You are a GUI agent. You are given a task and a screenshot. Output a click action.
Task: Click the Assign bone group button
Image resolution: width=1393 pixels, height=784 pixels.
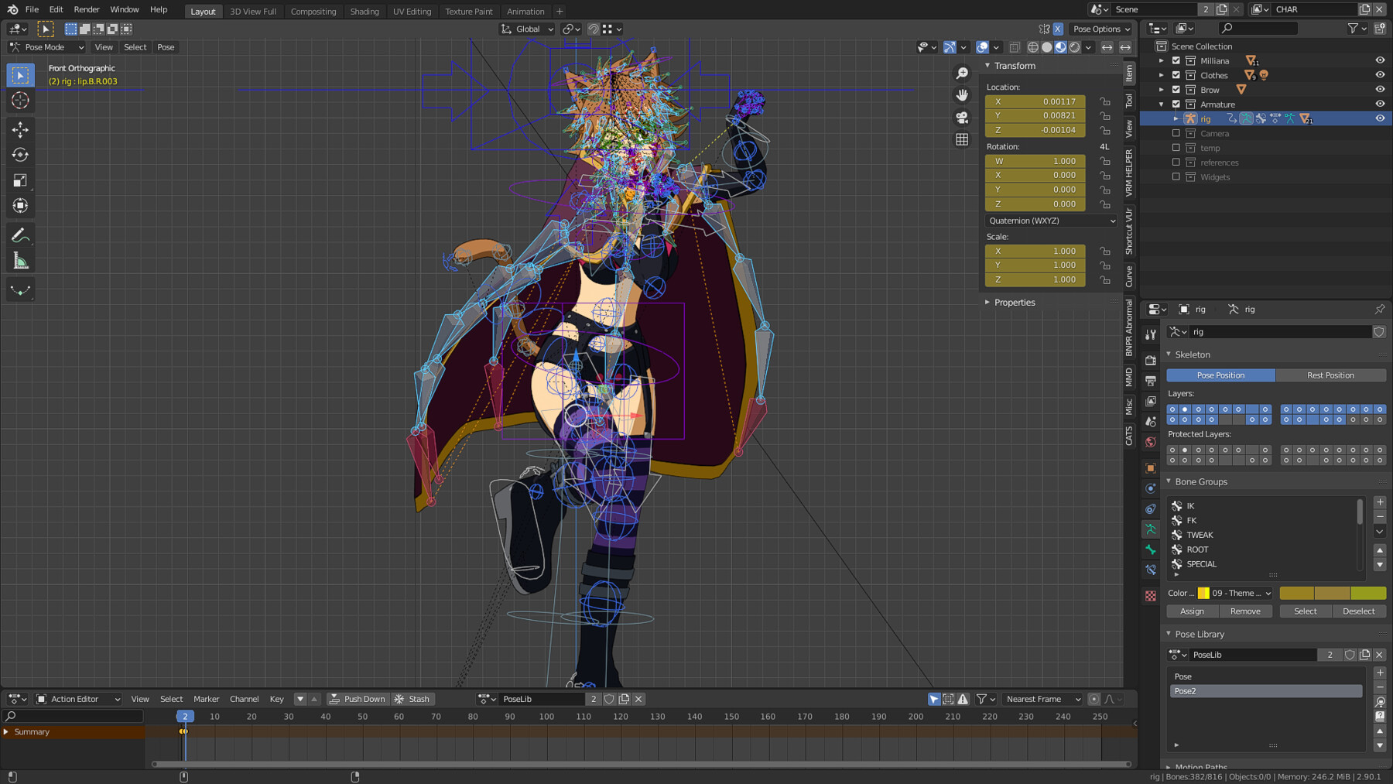click(1192, 611)
